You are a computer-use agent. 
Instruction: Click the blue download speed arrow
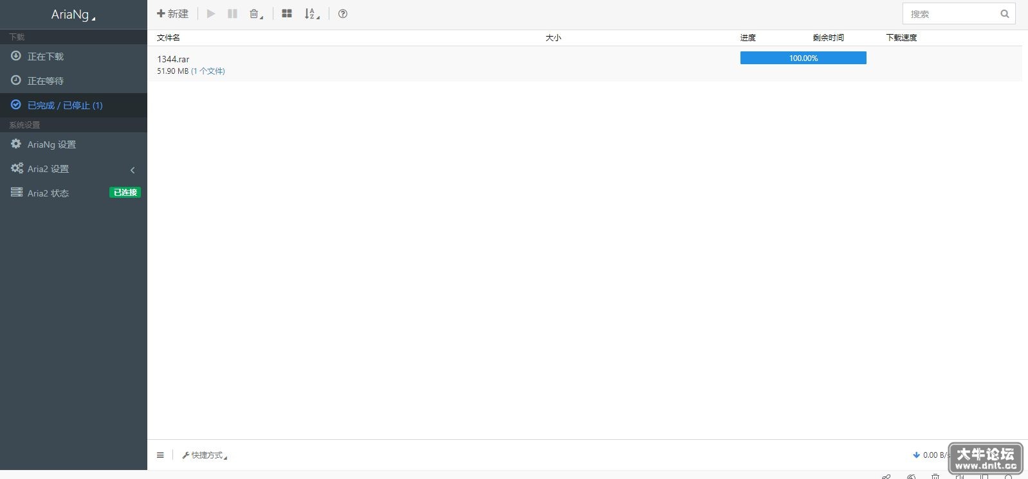point(916,455)
